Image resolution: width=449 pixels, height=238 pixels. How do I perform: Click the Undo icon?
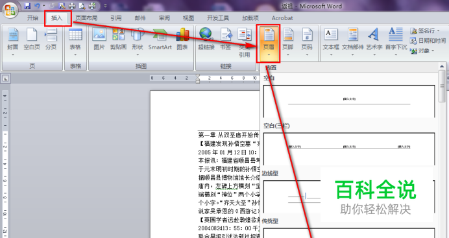(37, 5)
